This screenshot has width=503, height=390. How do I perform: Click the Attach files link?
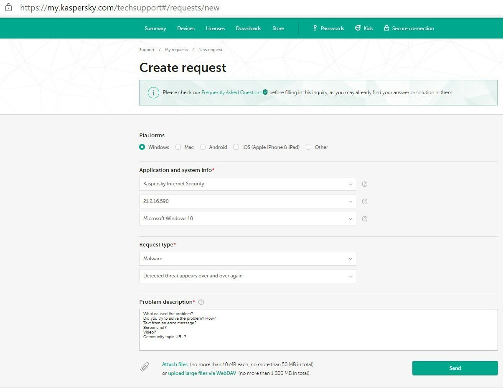click(175, 364)
